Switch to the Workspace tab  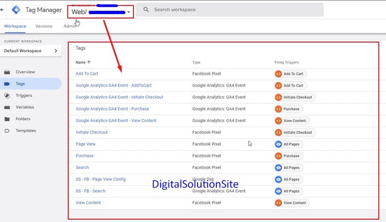point(15,26)
